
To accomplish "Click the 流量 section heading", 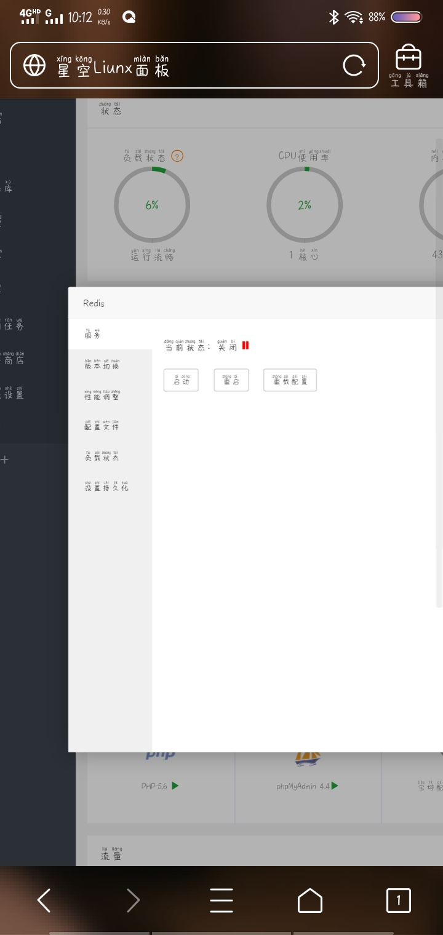I will click(111, 854).
